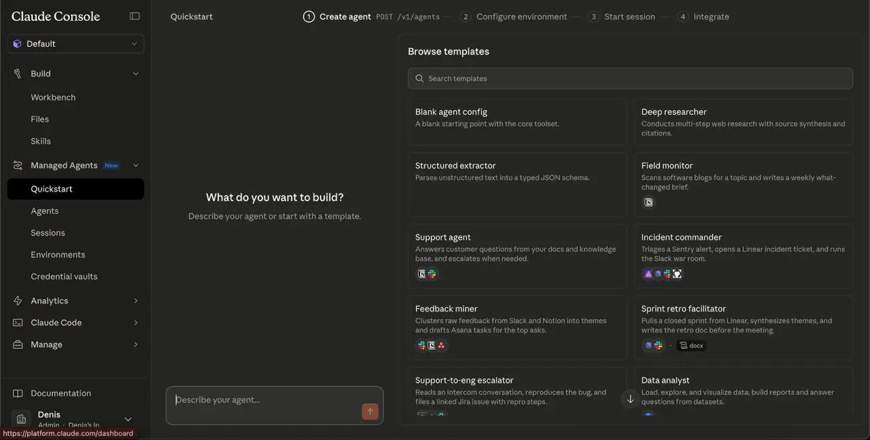Focus the Search templates field
This screenshot has height=440, width=870.
tap(630, 78)
